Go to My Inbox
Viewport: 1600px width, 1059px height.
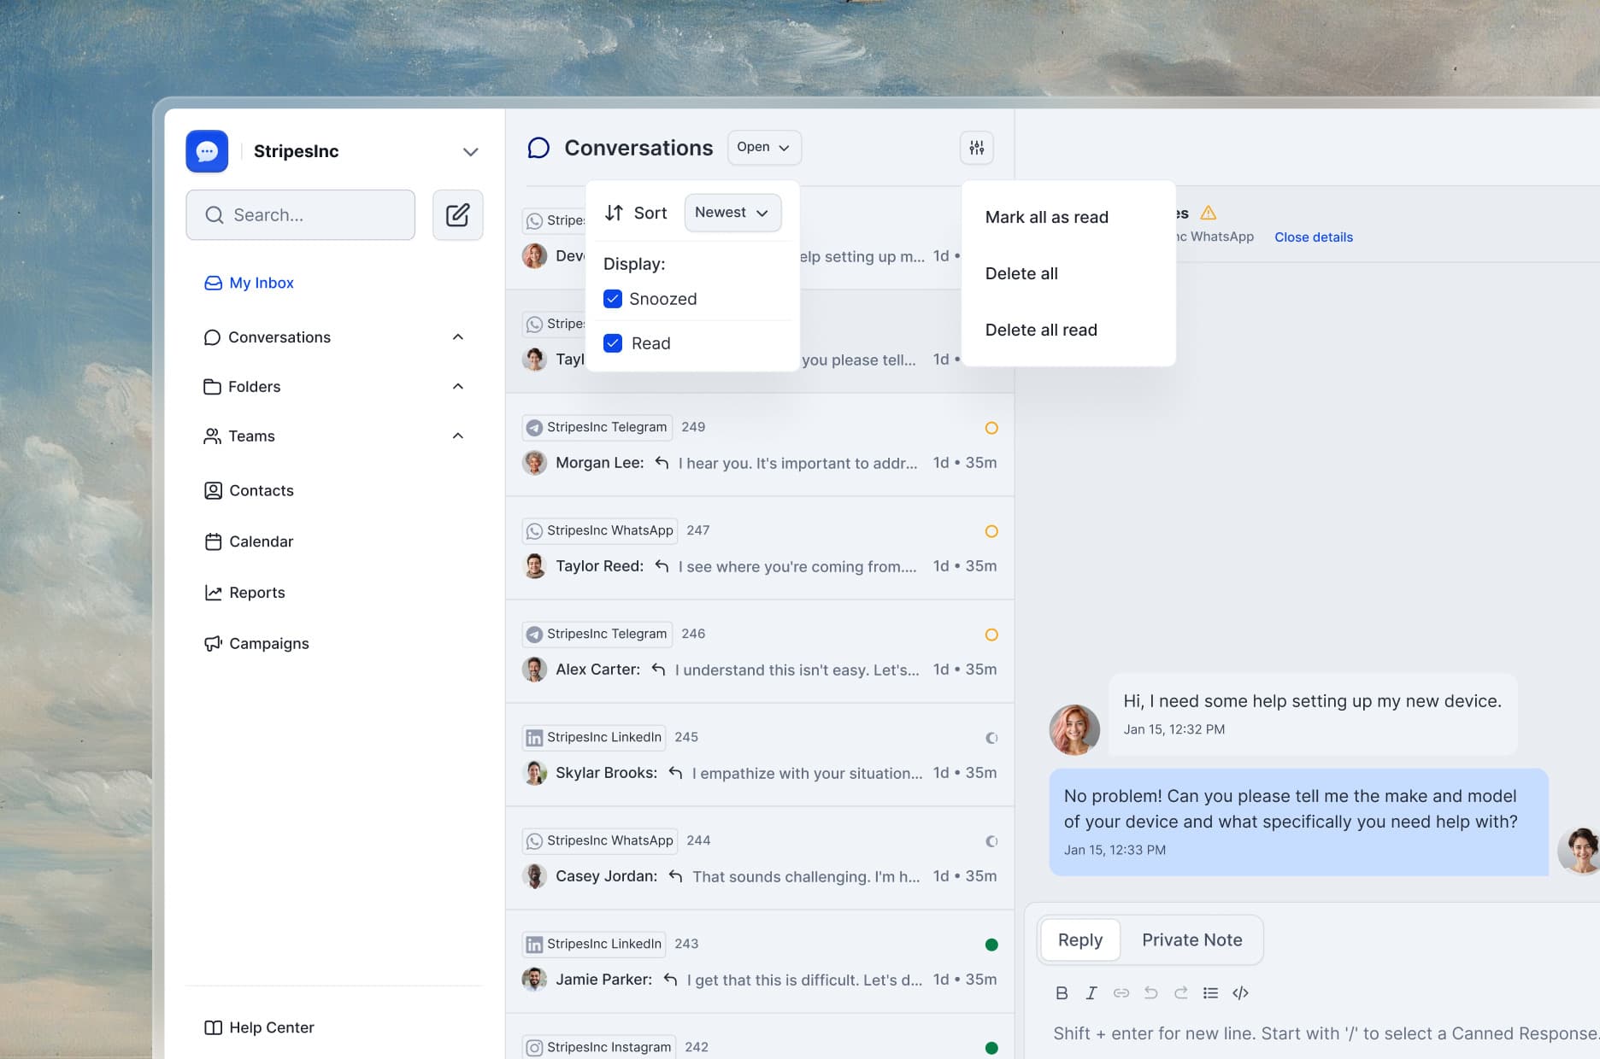point(250,283)
